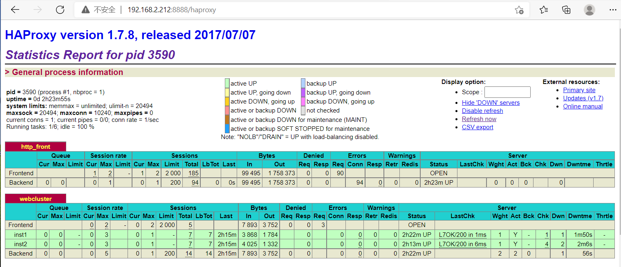
Task: Click the backup DOWN, going up legend swatch
Action: [303, 101]
